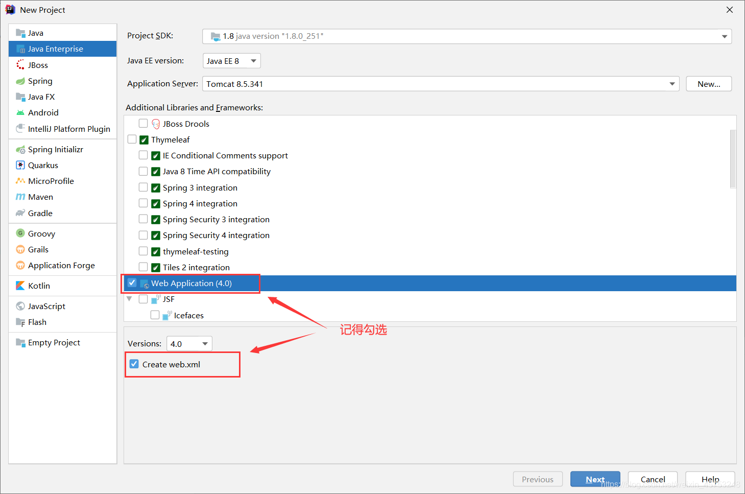
Task: Enable the JBoss Drools checkbox
Action: (143, 123)
